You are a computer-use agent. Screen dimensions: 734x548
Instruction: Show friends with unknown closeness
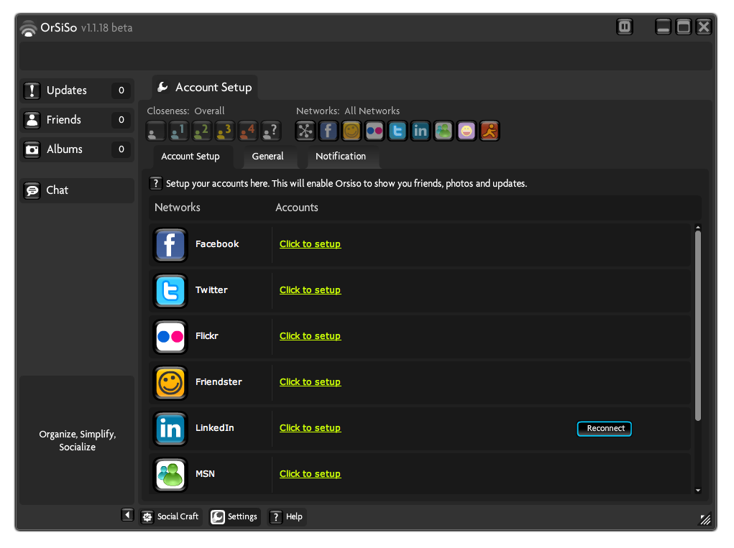[x=270, y=131]
